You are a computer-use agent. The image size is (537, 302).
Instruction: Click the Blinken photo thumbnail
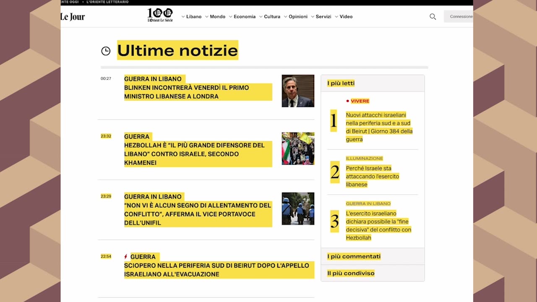[x=298, y=91]
